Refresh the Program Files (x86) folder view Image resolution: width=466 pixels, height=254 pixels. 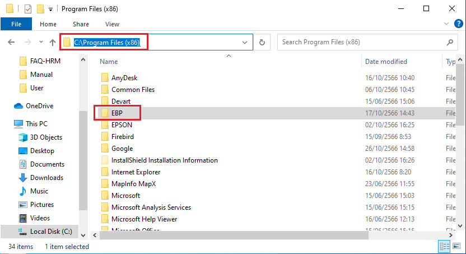(x=262, y=42)
